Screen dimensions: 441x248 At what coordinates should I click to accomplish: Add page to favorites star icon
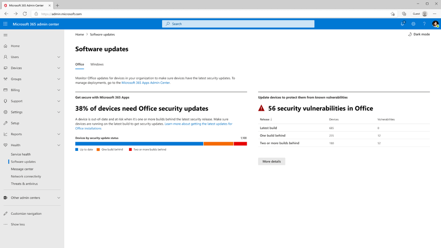click(x=392, y=14)
